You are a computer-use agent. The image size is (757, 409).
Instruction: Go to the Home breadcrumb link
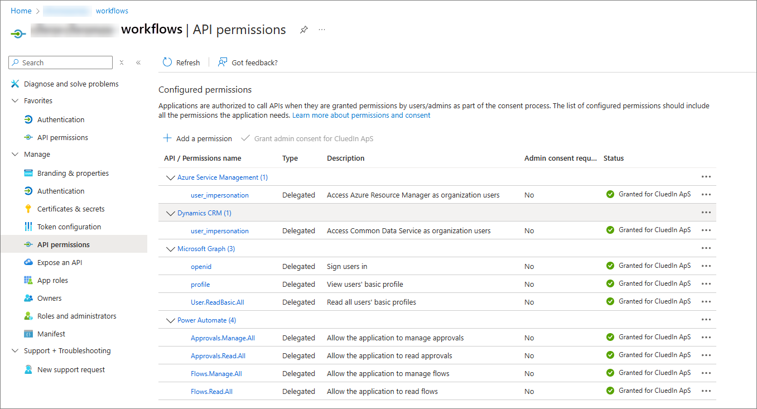21,11
